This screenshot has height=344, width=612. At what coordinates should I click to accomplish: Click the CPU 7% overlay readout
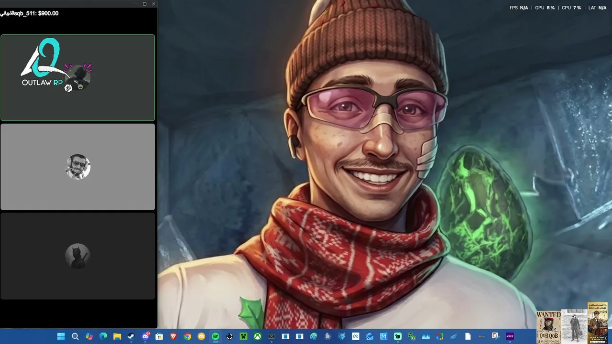[x=571, y=8]
